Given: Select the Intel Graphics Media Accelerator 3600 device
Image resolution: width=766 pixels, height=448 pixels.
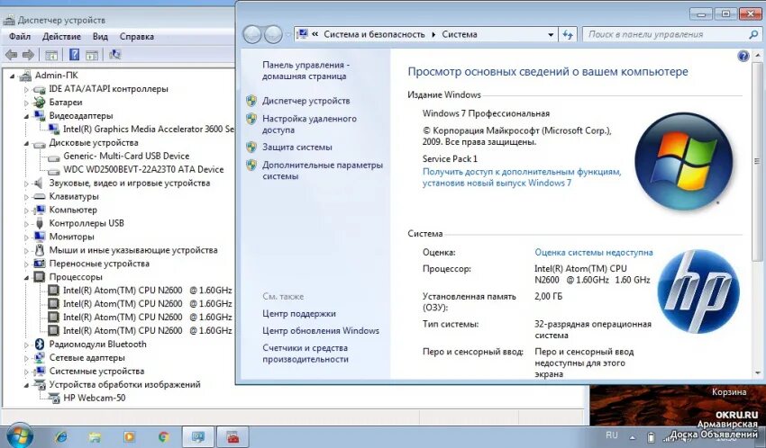Looking at the screenshot, I should click(149, 130).
